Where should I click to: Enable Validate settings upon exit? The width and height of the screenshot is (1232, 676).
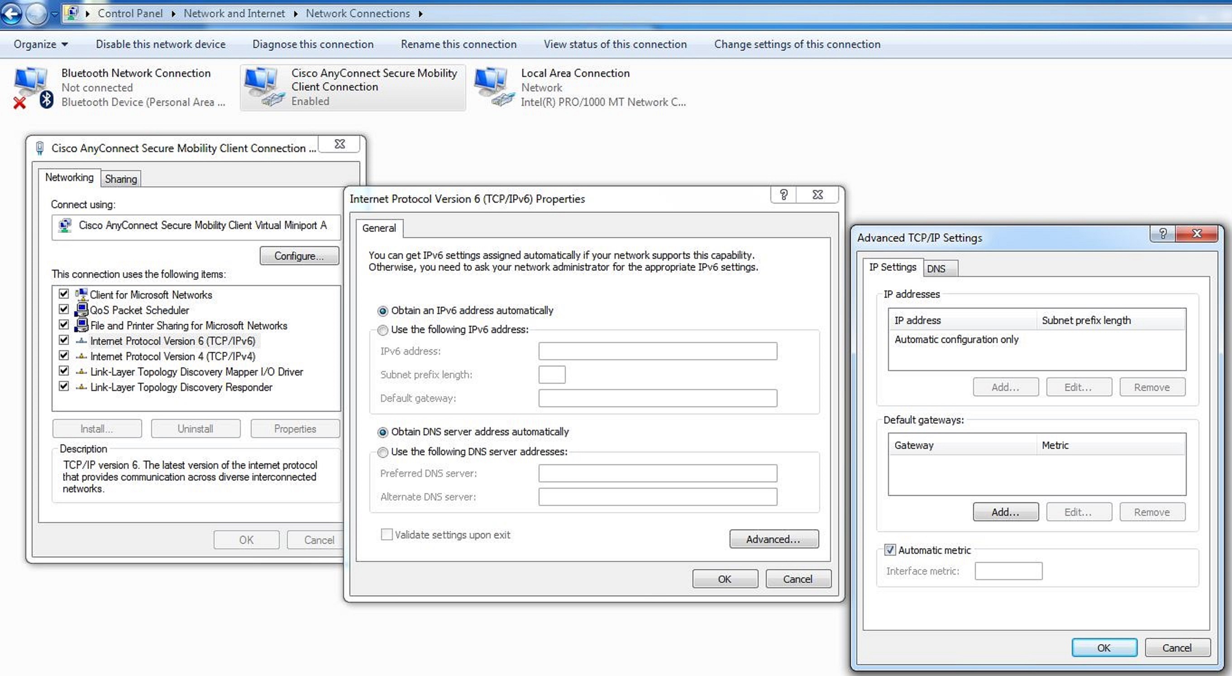pyautogui.click(x=387, y=534)
